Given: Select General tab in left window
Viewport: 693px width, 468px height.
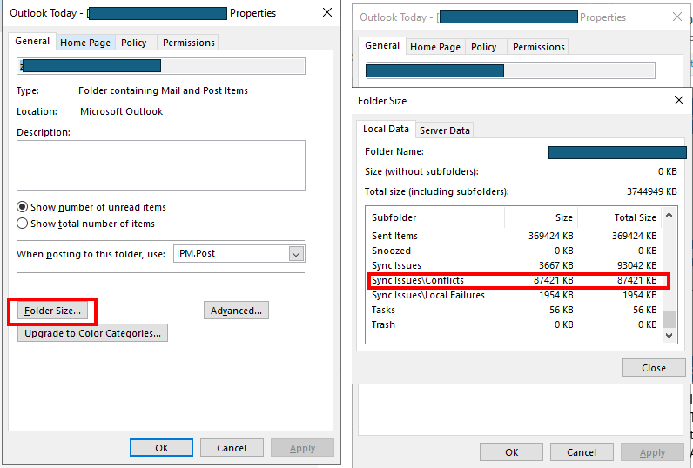Looking at the screenshot, I should (32, 41).
